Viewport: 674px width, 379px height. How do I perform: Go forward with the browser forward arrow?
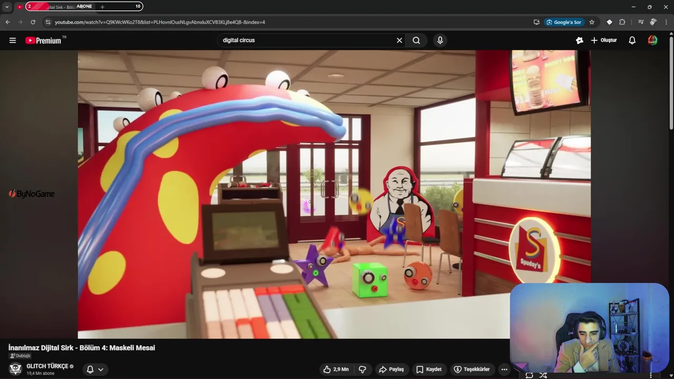coord(21,22)
